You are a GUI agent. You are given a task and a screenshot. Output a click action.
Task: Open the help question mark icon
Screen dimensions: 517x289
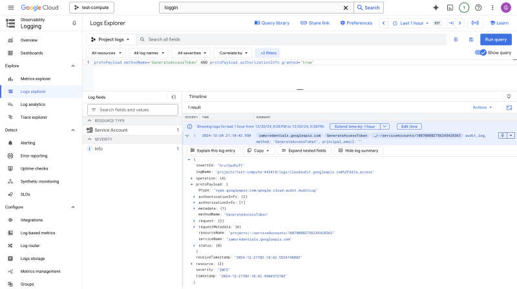point(478,8)
